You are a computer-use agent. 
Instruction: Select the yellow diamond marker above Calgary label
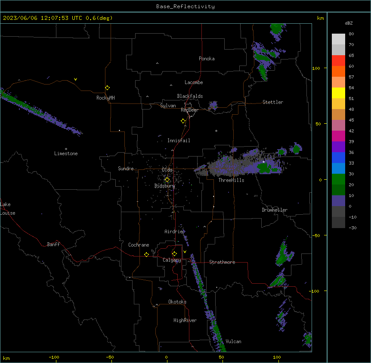[x=174, y=254]
